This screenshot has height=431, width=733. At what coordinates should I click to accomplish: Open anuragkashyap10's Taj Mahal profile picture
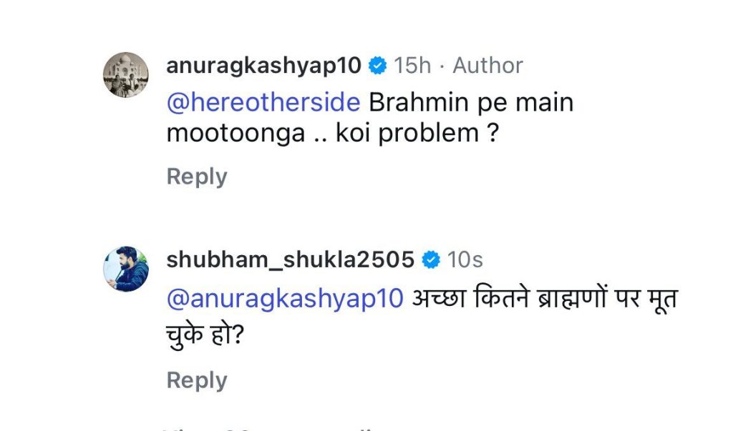click(127, 74)
